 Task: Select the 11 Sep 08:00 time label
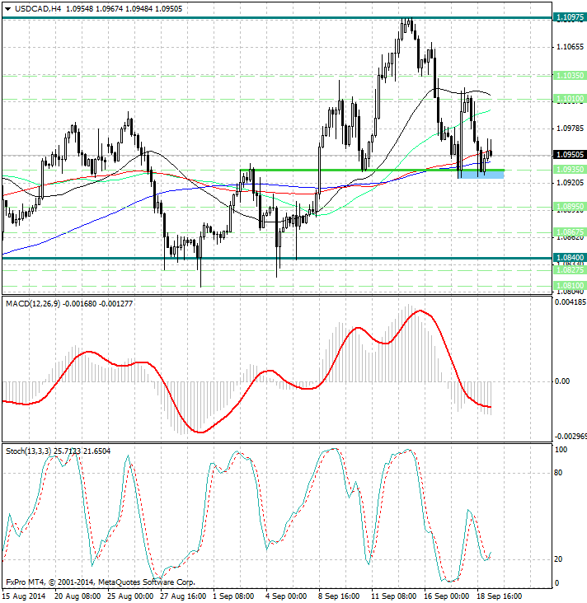click(394, 596)
